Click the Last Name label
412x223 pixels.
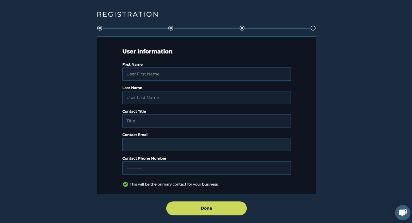[132, 88]
